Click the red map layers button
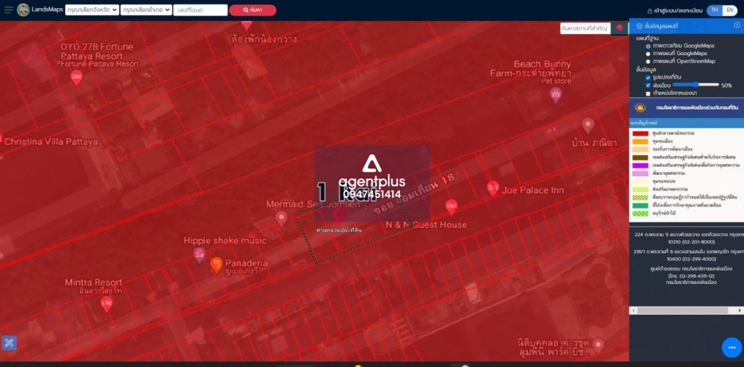The width and height of the screenshot is (744, 367). 619,29
